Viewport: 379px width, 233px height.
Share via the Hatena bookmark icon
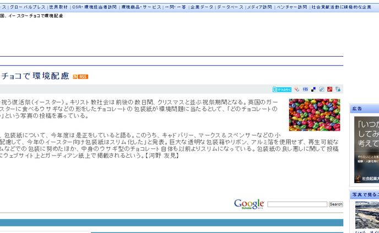305,89
